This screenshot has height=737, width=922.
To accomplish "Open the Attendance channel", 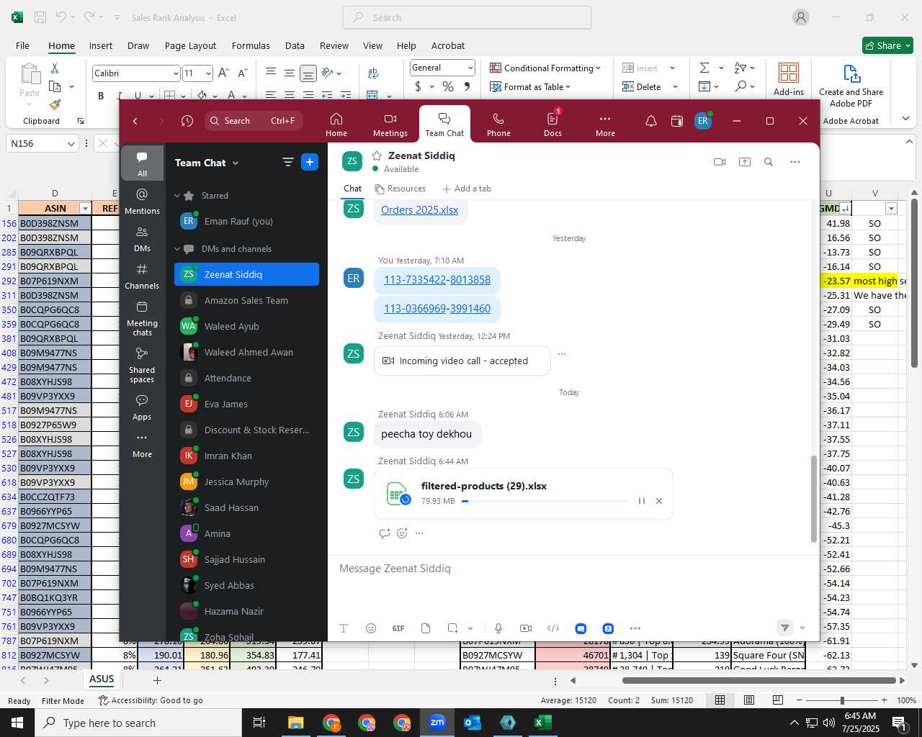I will coord(246,378).
